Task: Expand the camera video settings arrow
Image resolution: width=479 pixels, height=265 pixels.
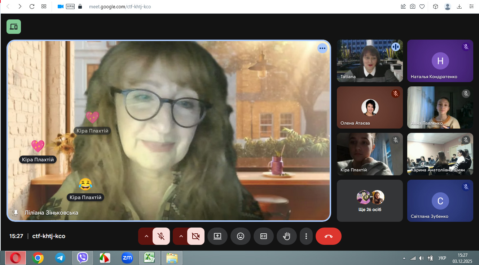Action: pyautogui.click(x=181, y=236)
